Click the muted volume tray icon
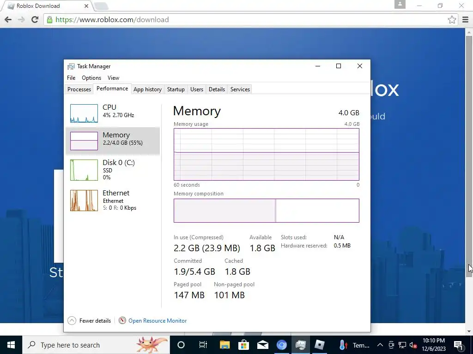Screen dimensions: 473x354 413,345
